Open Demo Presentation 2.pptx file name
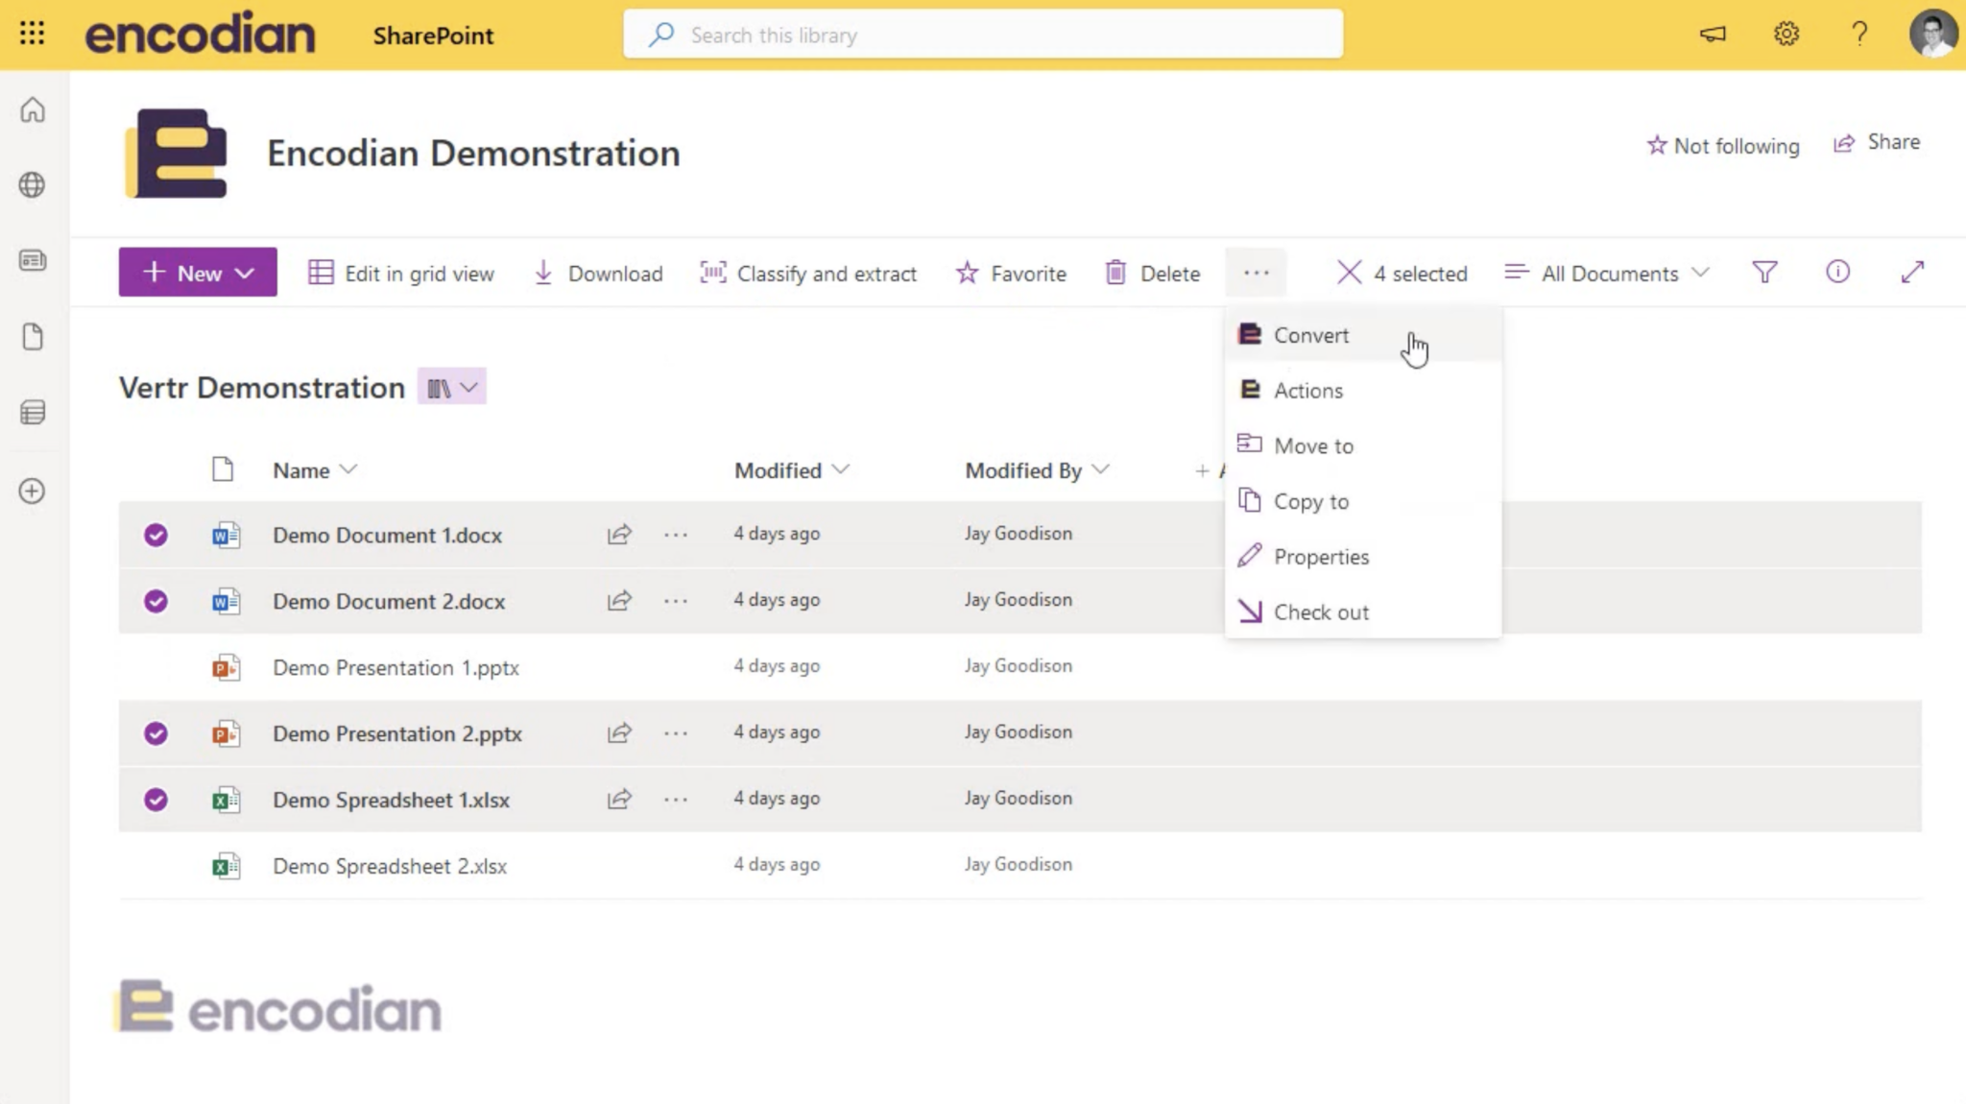The width and height of the screenshot is (1966, 1104). pos(397,733)
